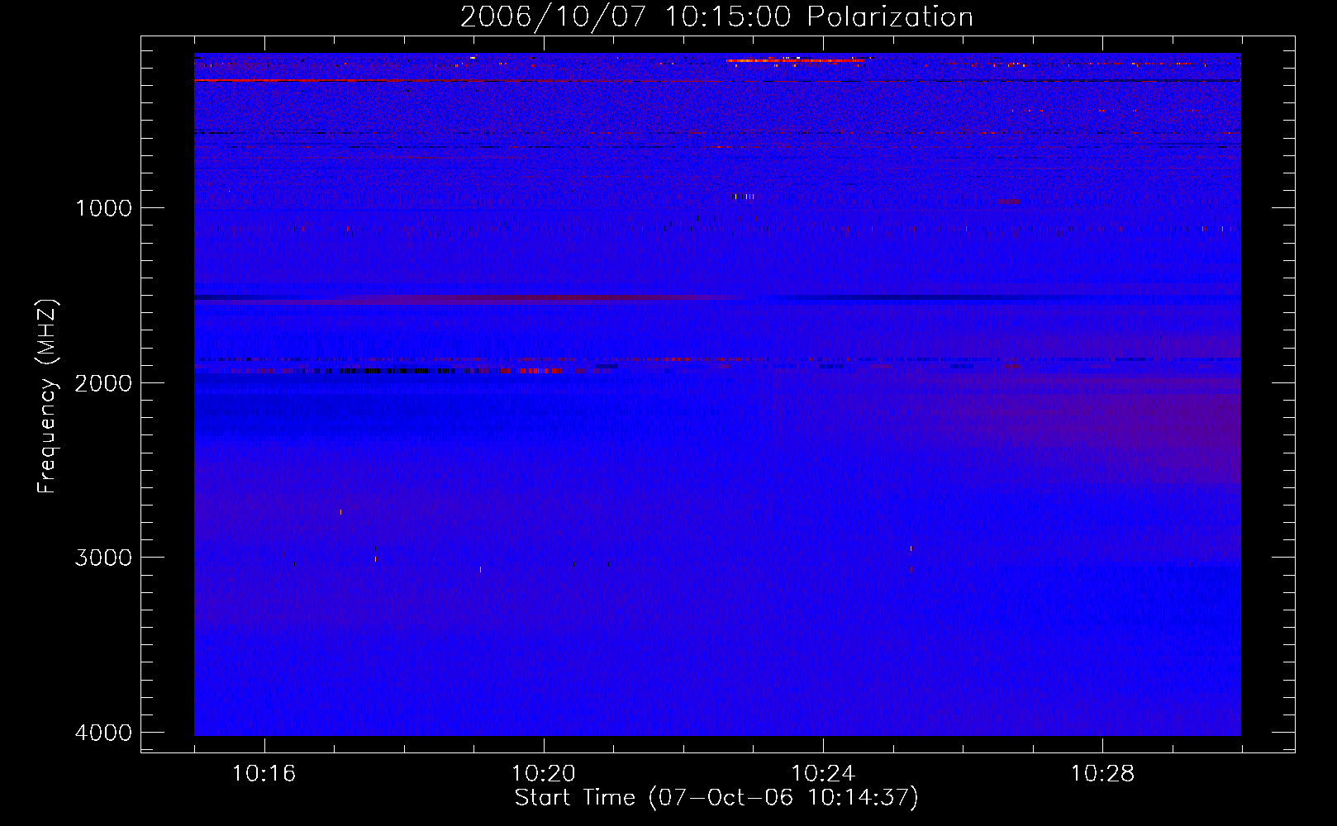Click the plot title '2006/10/07 10:15:00 Polarization'

click(716, 17)
